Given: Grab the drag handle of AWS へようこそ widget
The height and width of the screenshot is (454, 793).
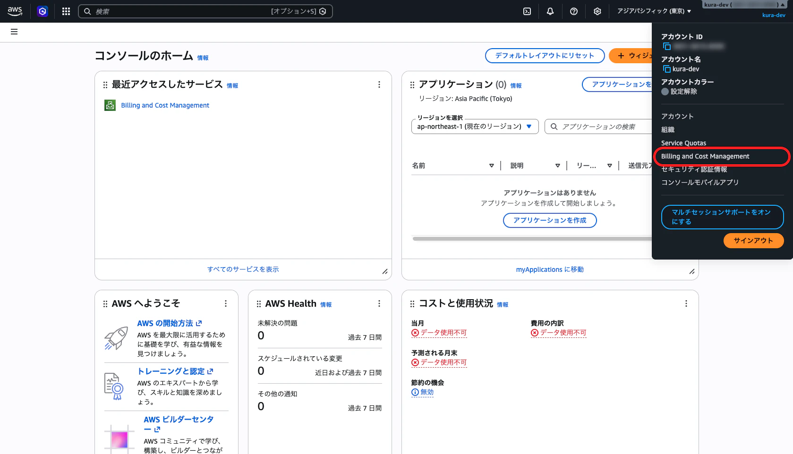Looking at the screenshot, I should click(x=105, y=304).
